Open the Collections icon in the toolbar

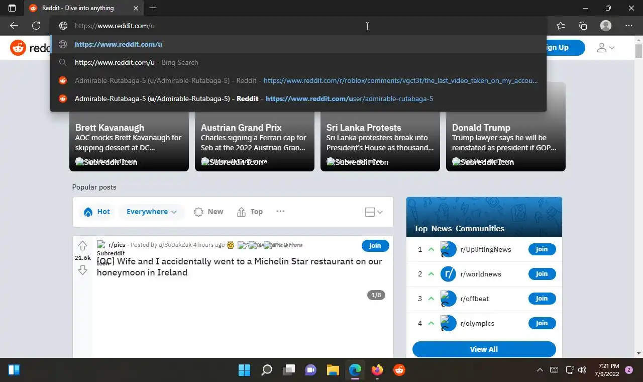click(583, 26)
